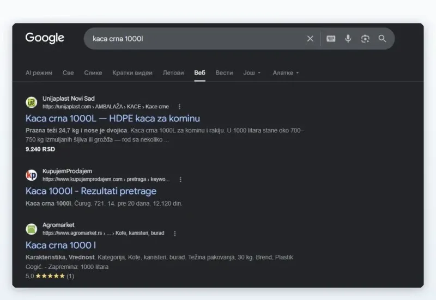Viewport: 436px width, 300px height.
Task: Open Kaca 1000l - Rezultati pretrage link
Action: tap(91, 191)
